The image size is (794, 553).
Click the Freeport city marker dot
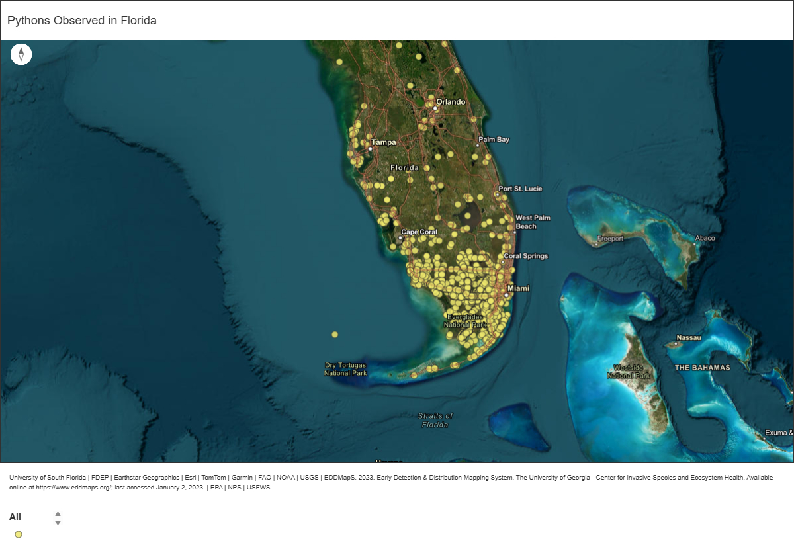click(597, 244)
